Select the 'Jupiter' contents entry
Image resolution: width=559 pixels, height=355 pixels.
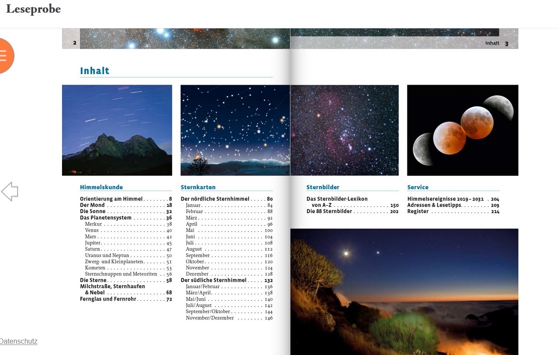93,243
